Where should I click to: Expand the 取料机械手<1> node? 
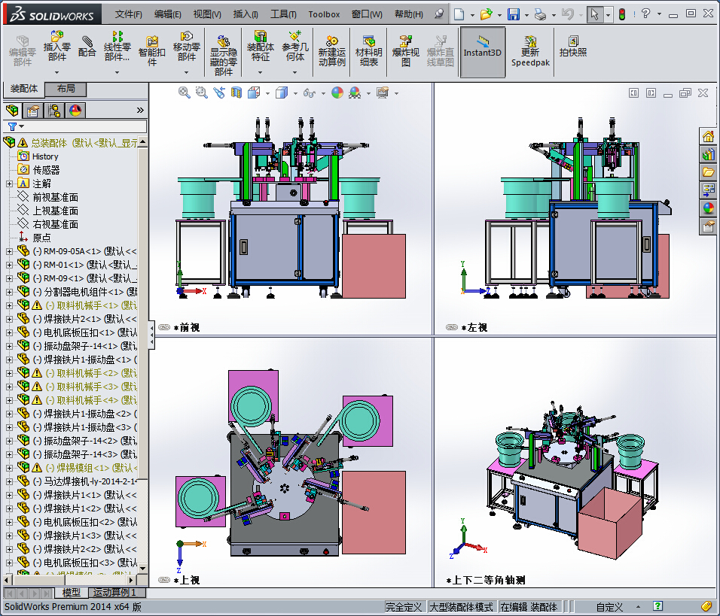(9, 305)
